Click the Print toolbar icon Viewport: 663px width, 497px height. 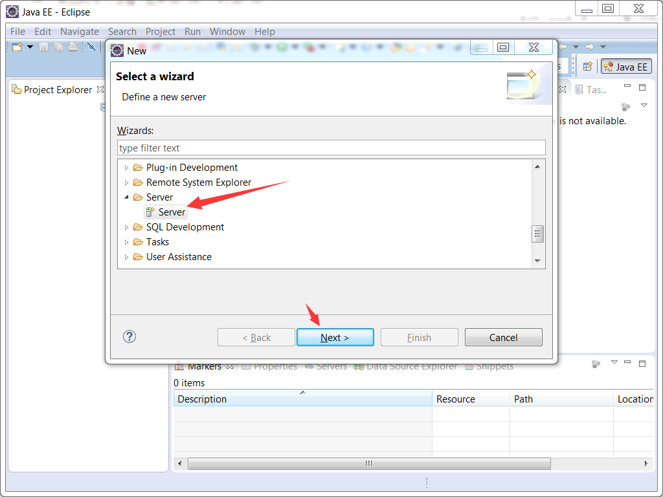click(73, 47)
